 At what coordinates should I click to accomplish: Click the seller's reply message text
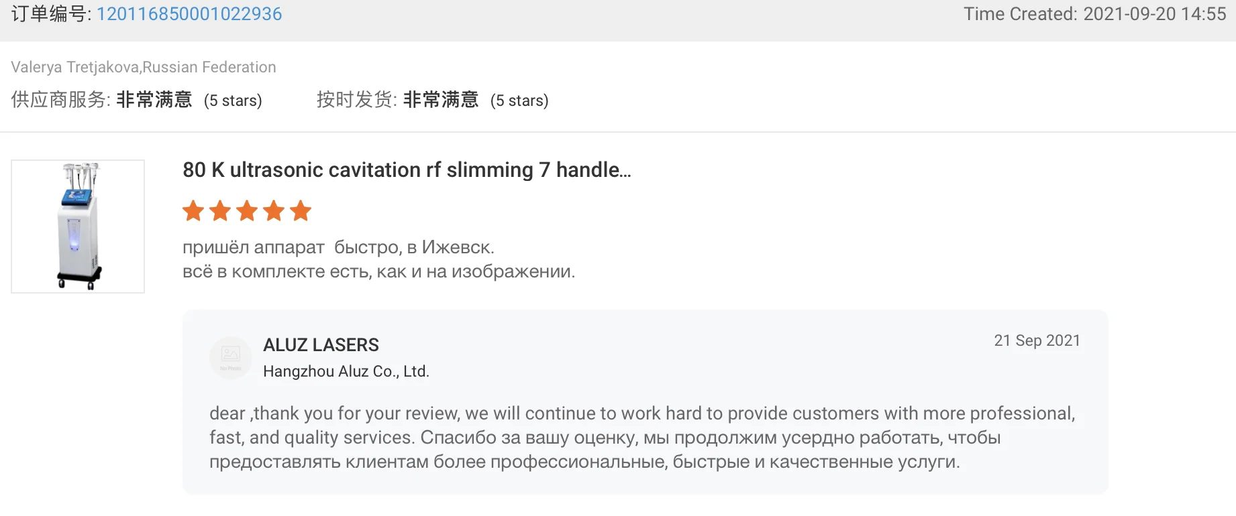641,437
